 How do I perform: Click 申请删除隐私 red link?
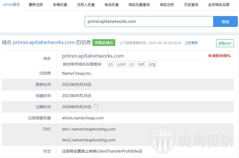[219, 56]
